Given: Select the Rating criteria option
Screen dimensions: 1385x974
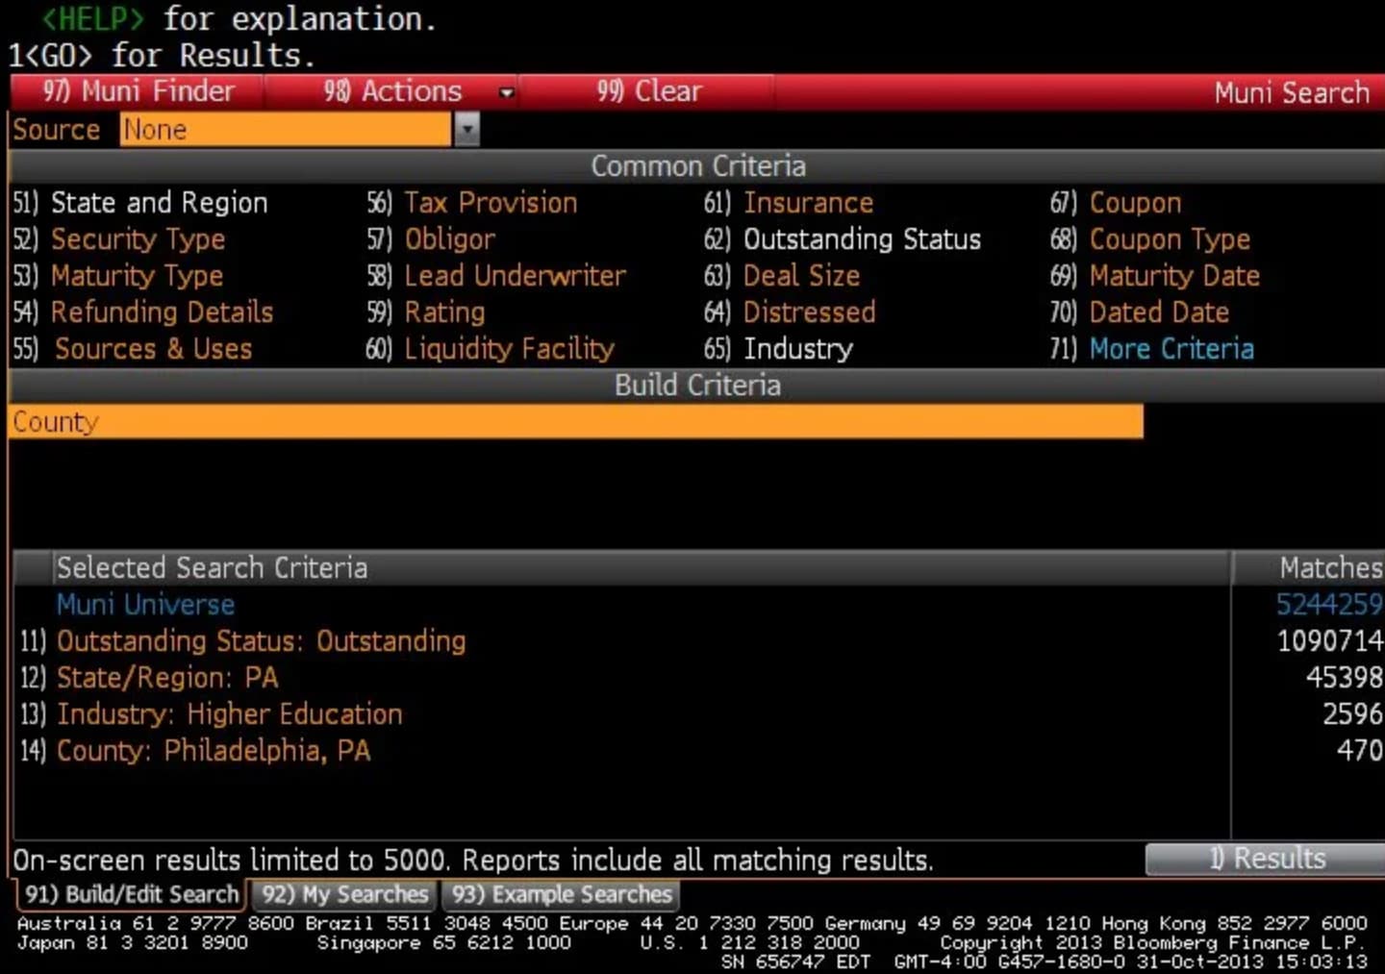Looking at the screenshot, I should [443, 312].
